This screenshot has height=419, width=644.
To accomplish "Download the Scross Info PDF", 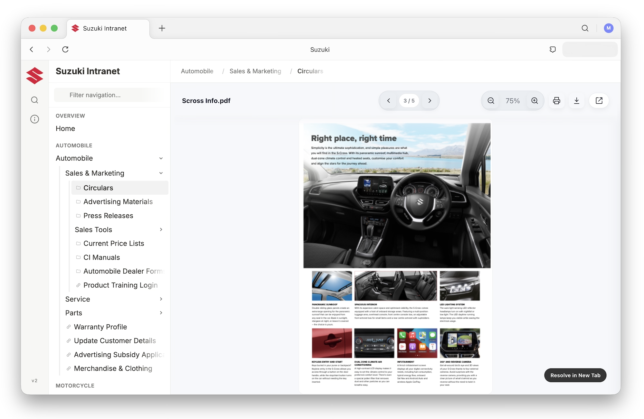I will pyautogui.click(x=577, y=100).
